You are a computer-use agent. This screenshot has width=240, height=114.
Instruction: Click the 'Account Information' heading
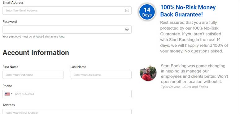click(x=36, y=53)
